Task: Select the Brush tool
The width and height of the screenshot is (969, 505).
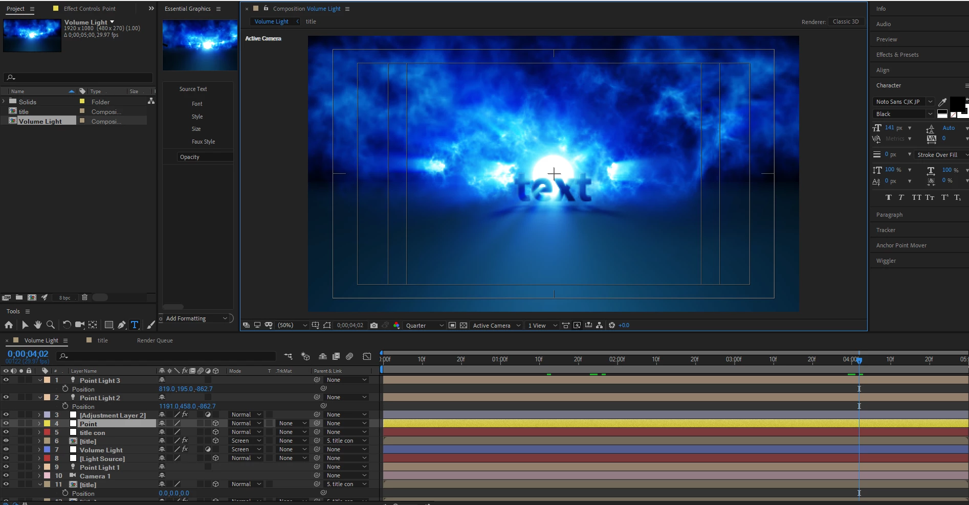Action: tap(151, 325)
